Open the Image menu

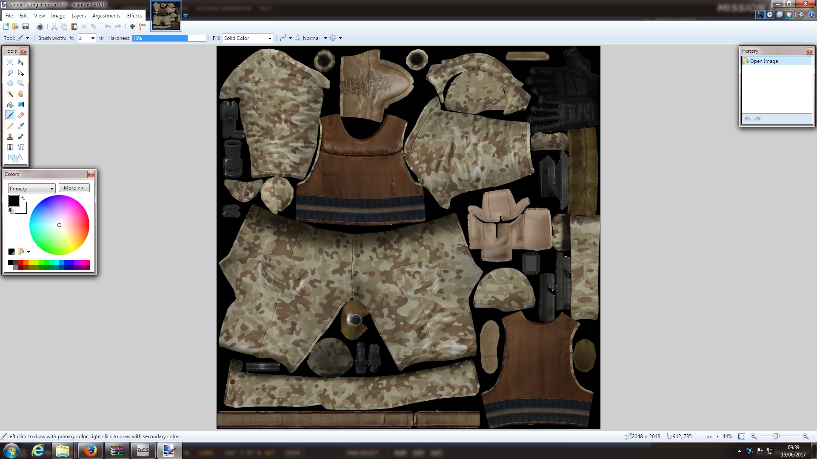point(58,15)
